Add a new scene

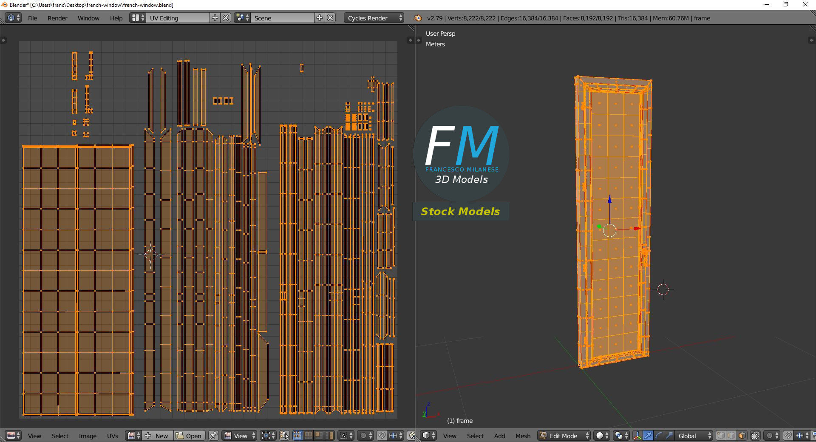[x=320, y=18]
